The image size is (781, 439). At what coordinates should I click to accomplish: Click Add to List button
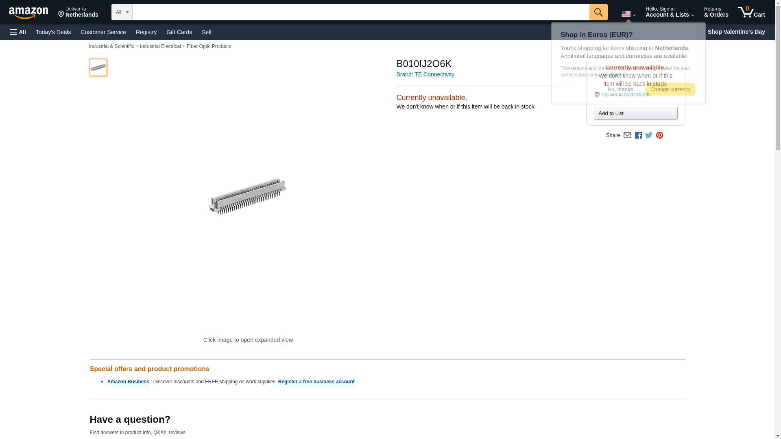(x=635, y=113)
